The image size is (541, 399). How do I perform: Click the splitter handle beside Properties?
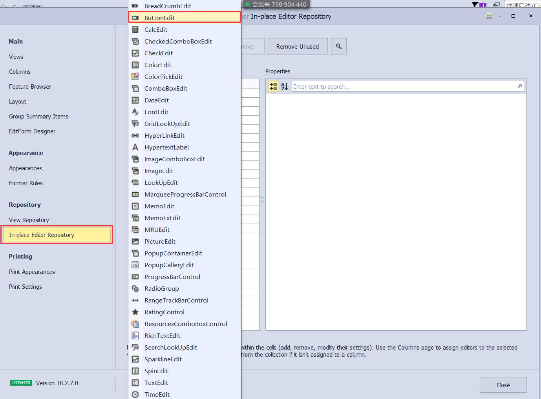click(x=262, y=199)
